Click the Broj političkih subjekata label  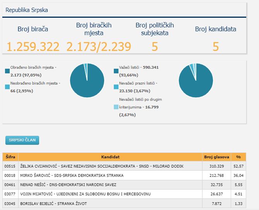(x=155, y=29)
